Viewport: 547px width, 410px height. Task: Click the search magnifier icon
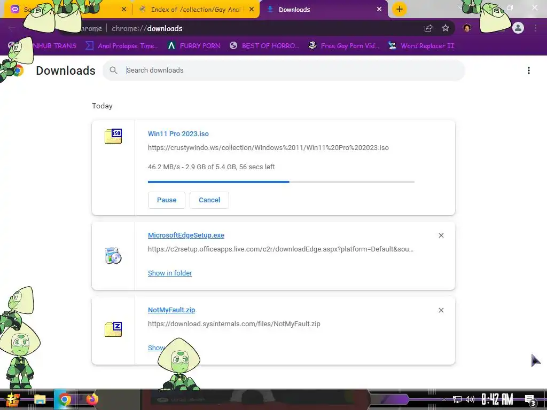(x=113, y=70)
